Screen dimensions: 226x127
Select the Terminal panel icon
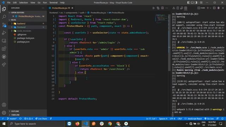point(186,8)
